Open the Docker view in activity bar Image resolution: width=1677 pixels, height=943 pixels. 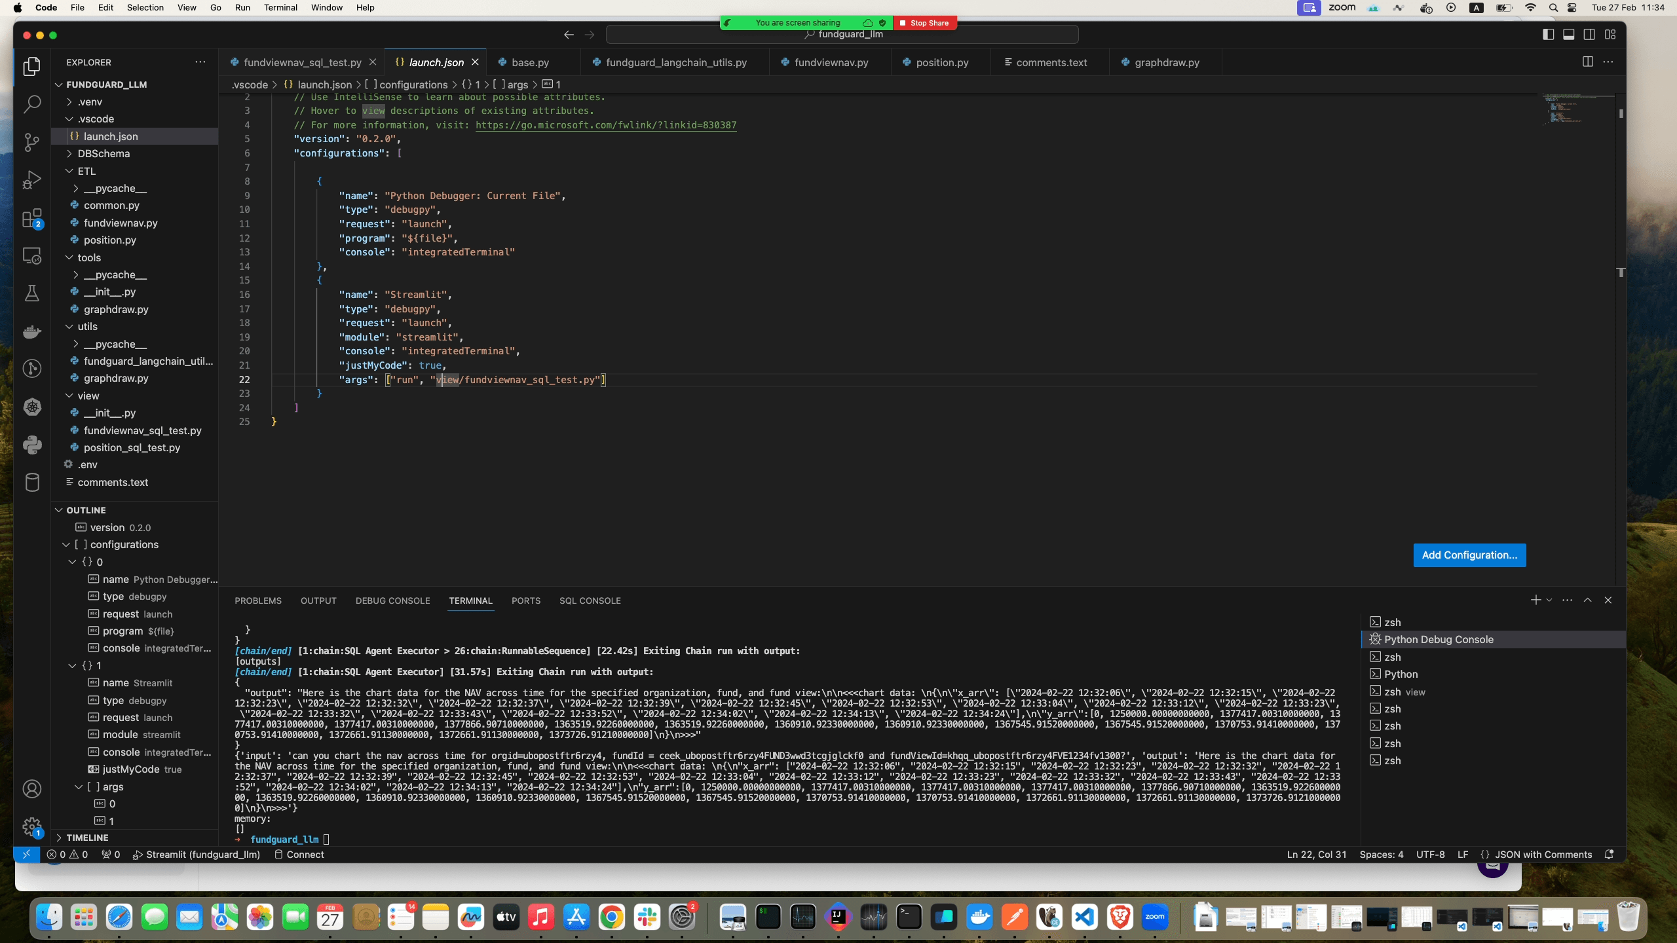pos(31,331)
